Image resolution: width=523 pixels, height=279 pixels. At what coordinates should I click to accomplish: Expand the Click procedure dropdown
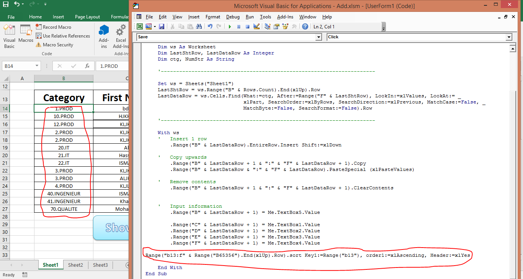point(508,37)
